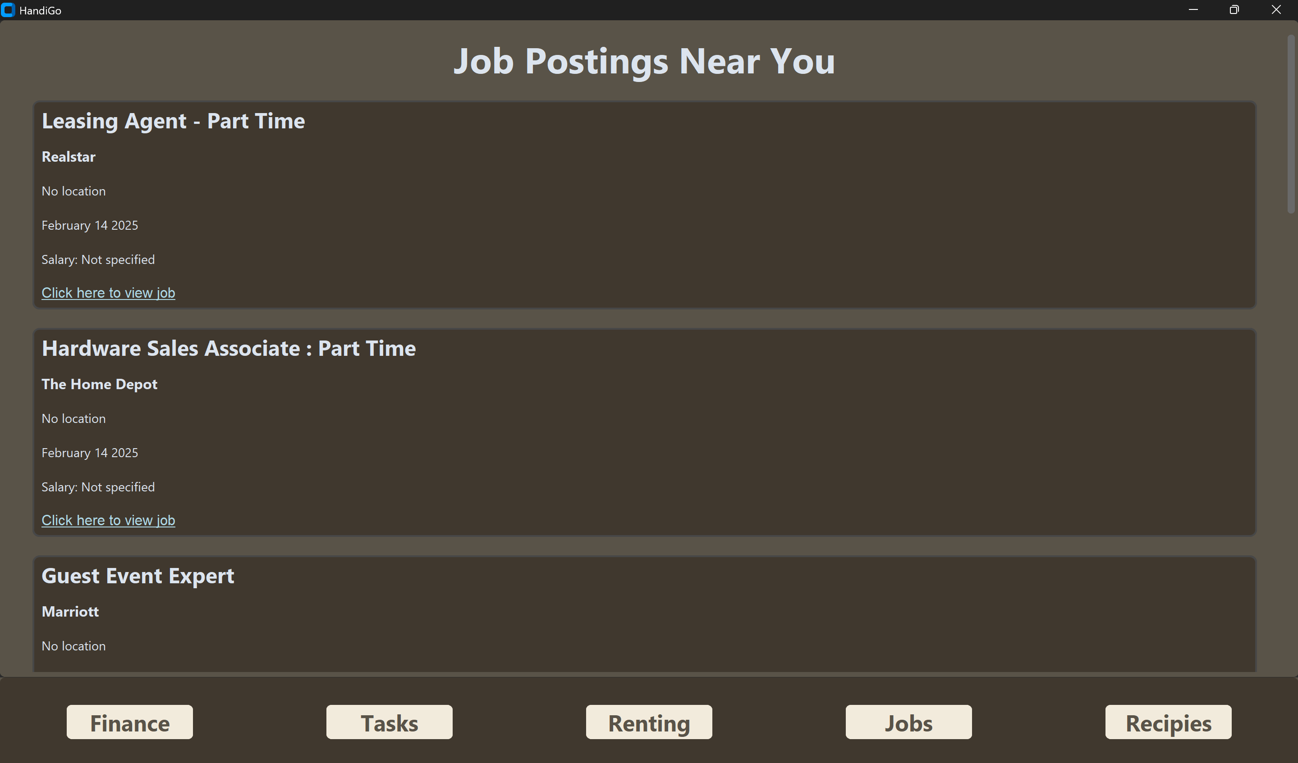Minimize the HandiGo window
Screen dimensions: 1298x763
[x=1193, y=10]
